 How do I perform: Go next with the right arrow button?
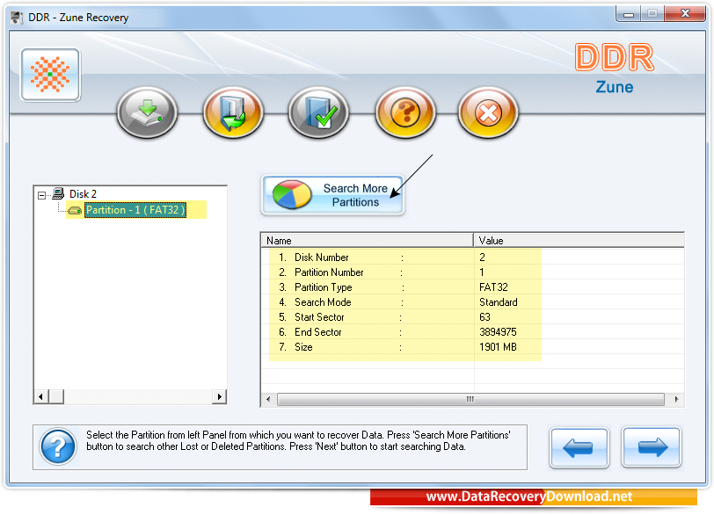(x=652, y=447)
